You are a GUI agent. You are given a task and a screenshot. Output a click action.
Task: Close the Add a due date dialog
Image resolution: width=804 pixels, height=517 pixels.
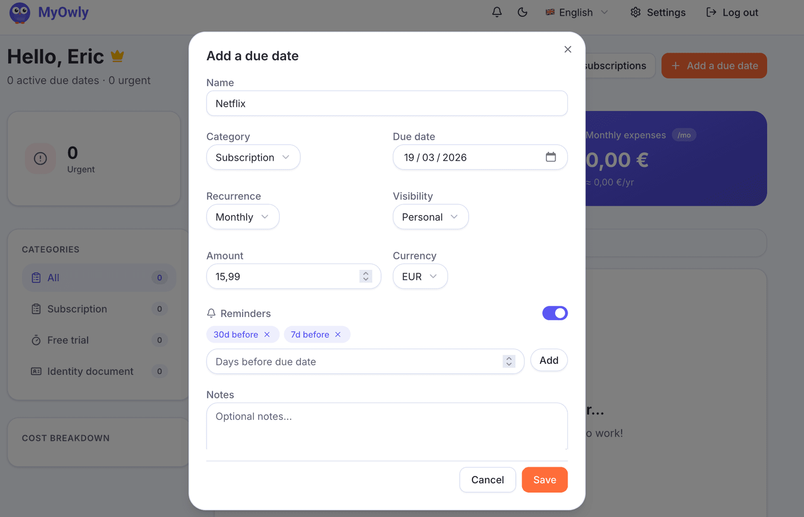(x=568, y=49)
